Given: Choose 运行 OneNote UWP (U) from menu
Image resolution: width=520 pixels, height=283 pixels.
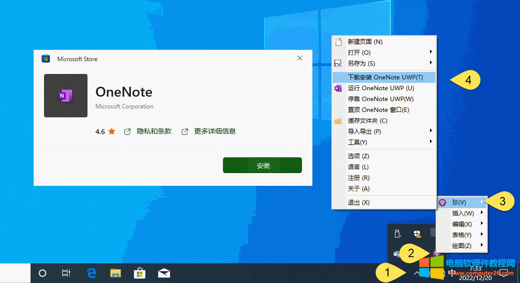Looking at the screenshot, I should tap(381, 88).
